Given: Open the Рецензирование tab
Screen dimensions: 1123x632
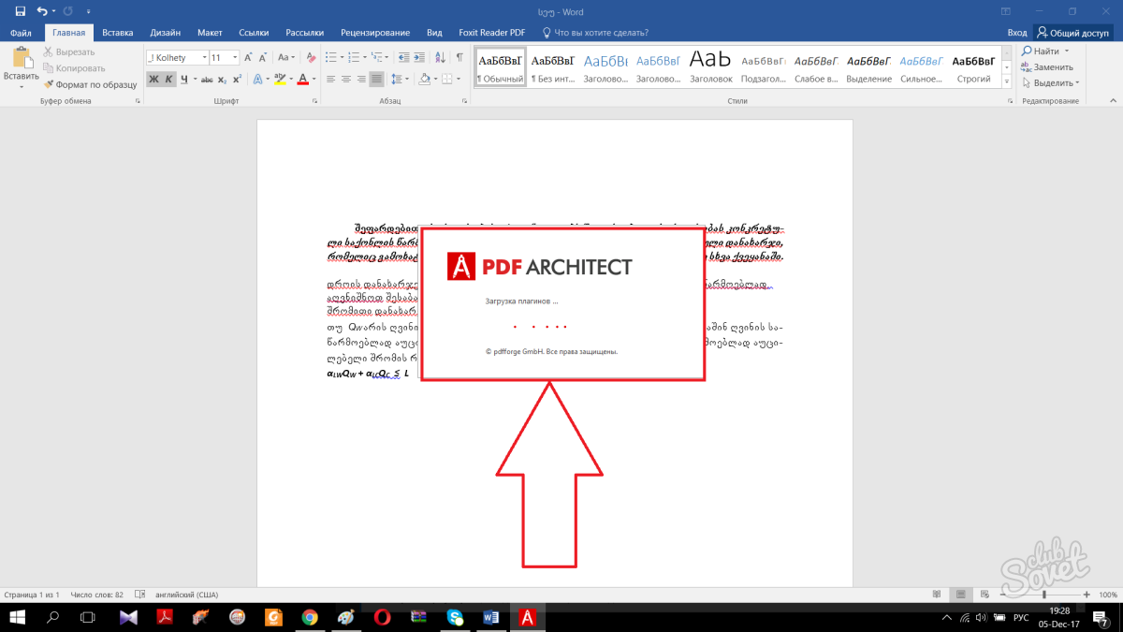Looking at the screenshot, I should click(x=374, y=32).
